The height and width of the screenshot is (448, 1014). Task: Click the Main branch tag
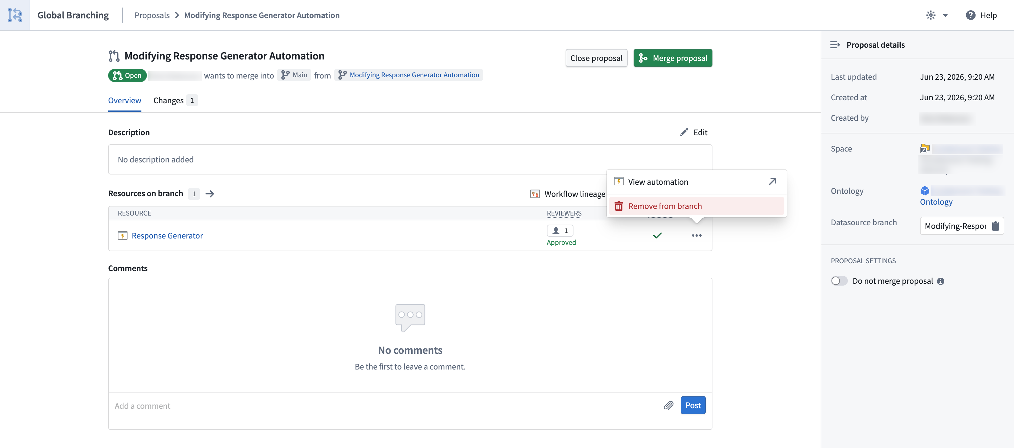coord(294,75)
